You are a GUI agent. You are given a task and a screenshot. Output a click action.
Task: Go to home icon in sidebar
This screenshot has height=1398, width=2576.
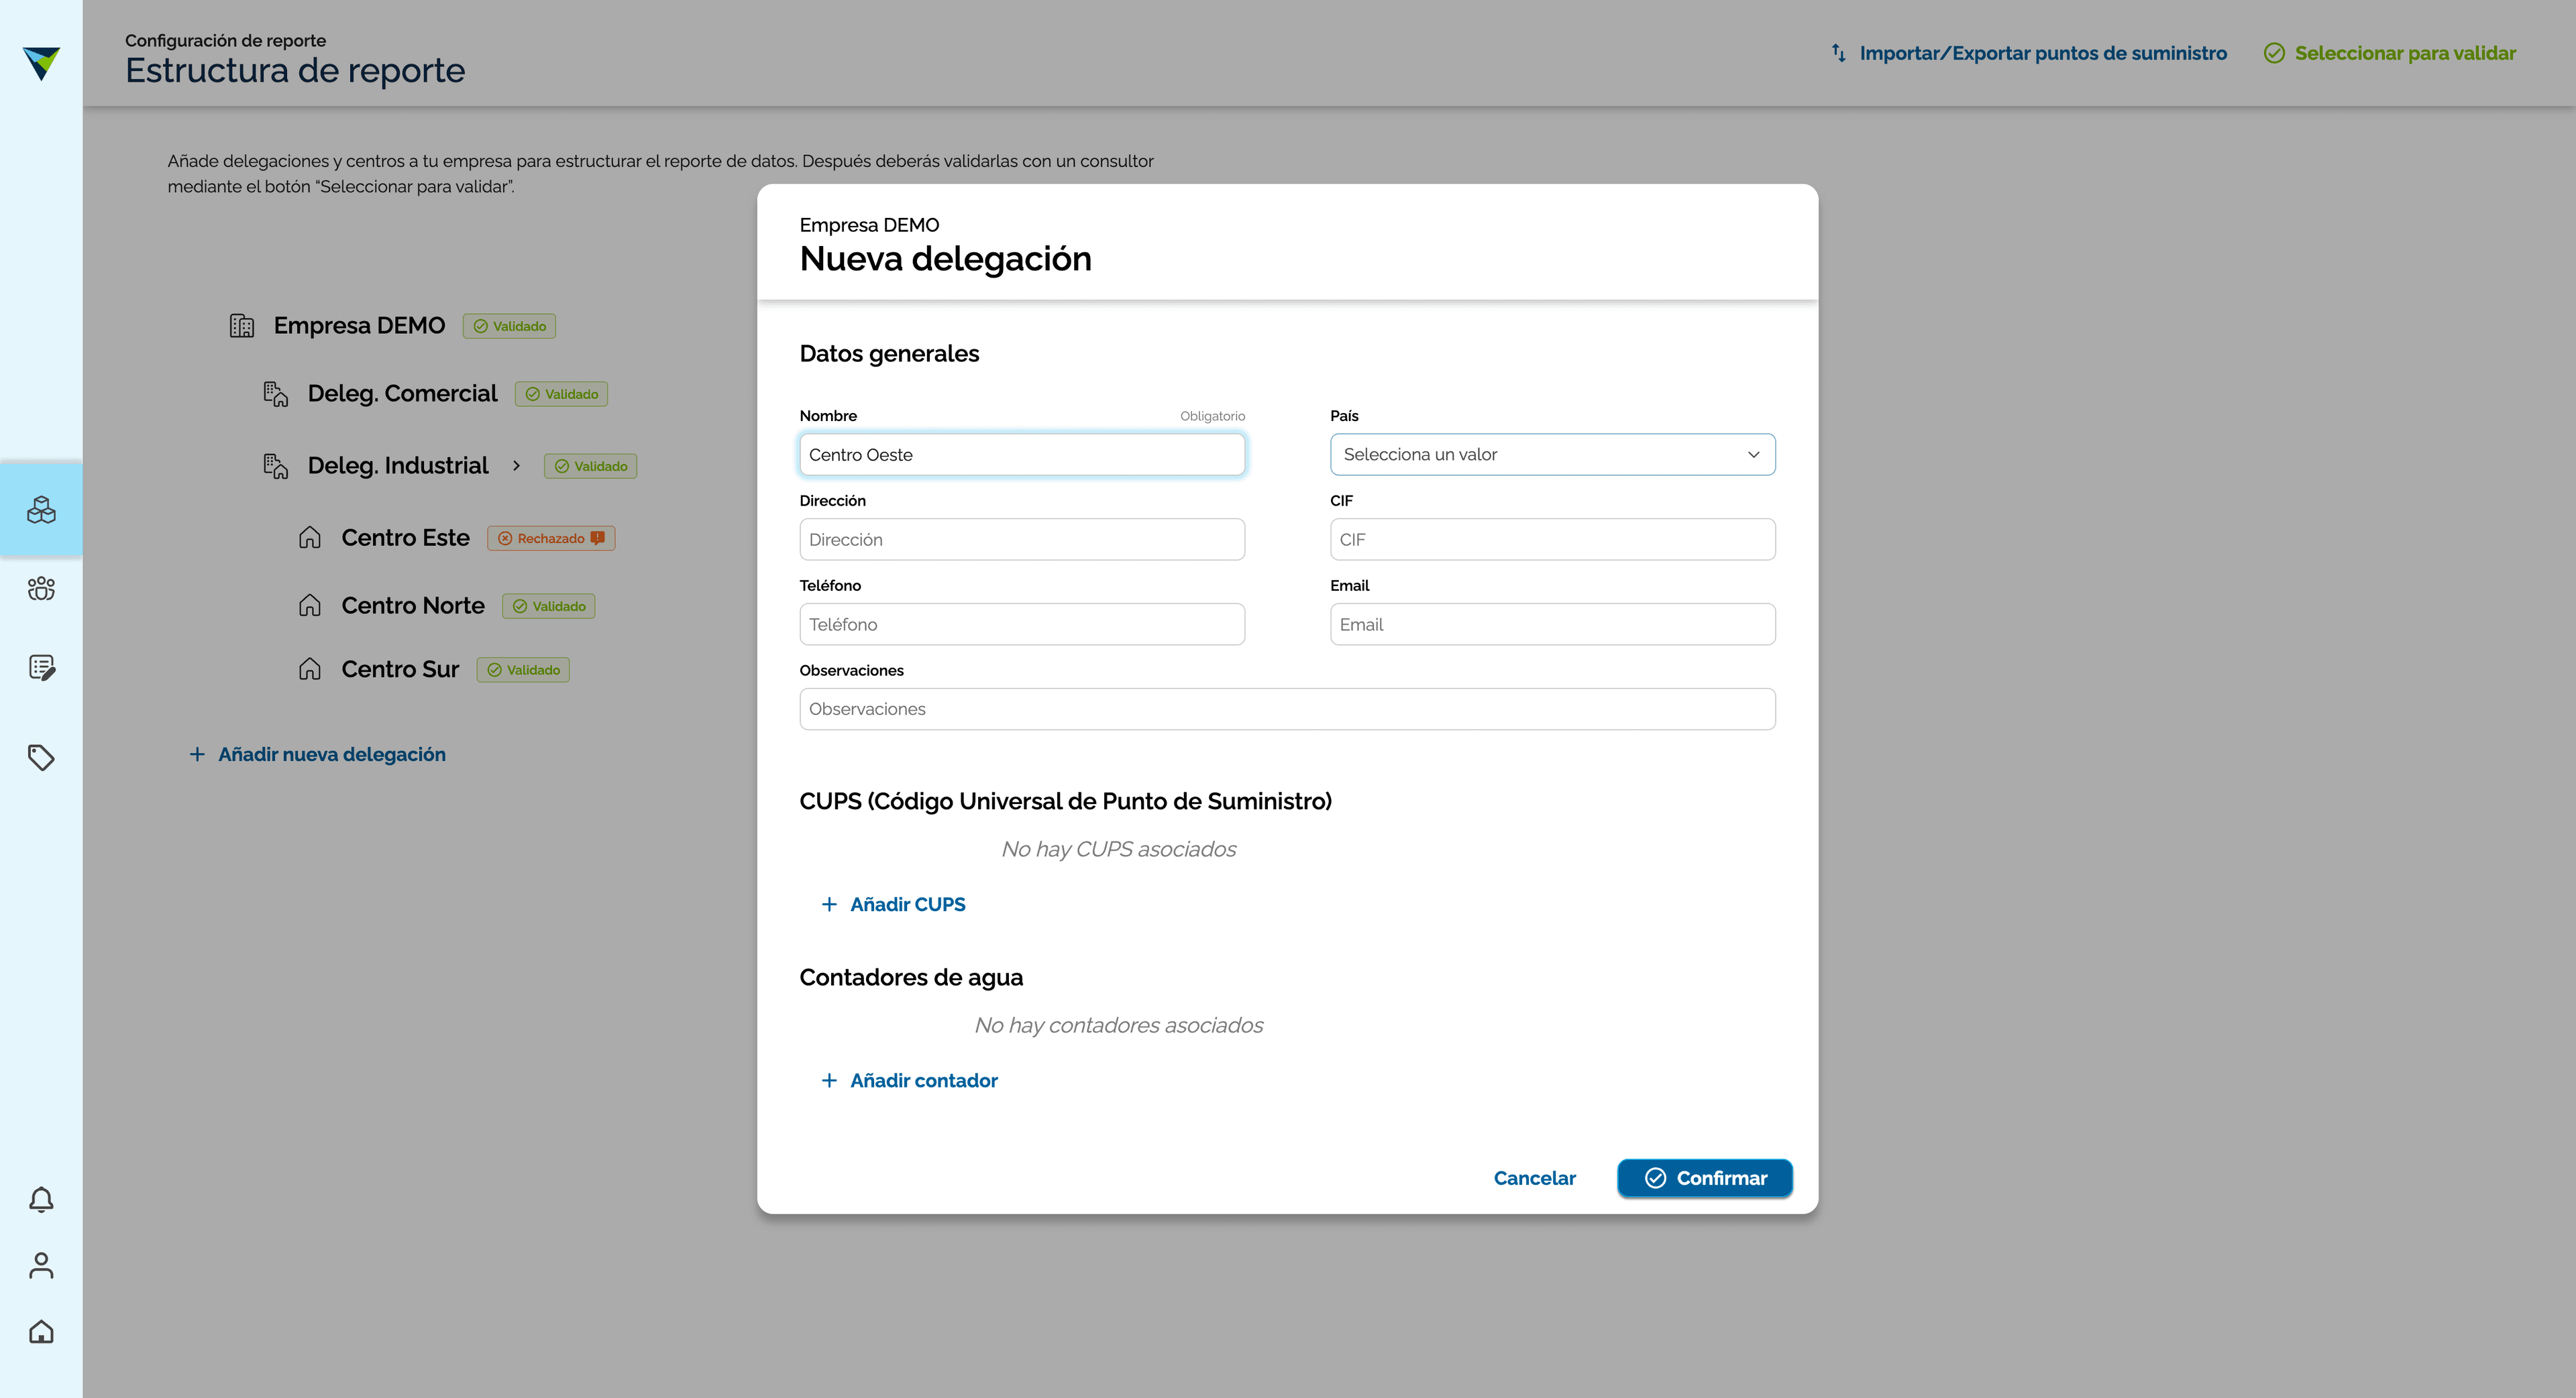coord(41,1331)
